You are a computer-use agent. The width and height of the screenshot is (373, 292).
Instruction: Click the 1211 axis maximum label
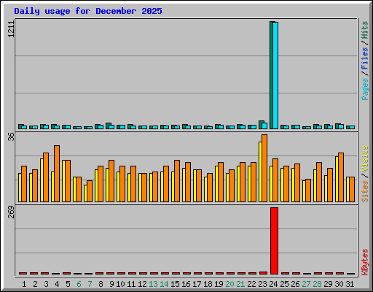[11, 29]
